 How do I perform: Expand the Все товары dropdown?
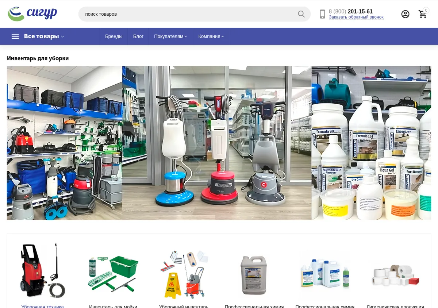tap(44, 36)
